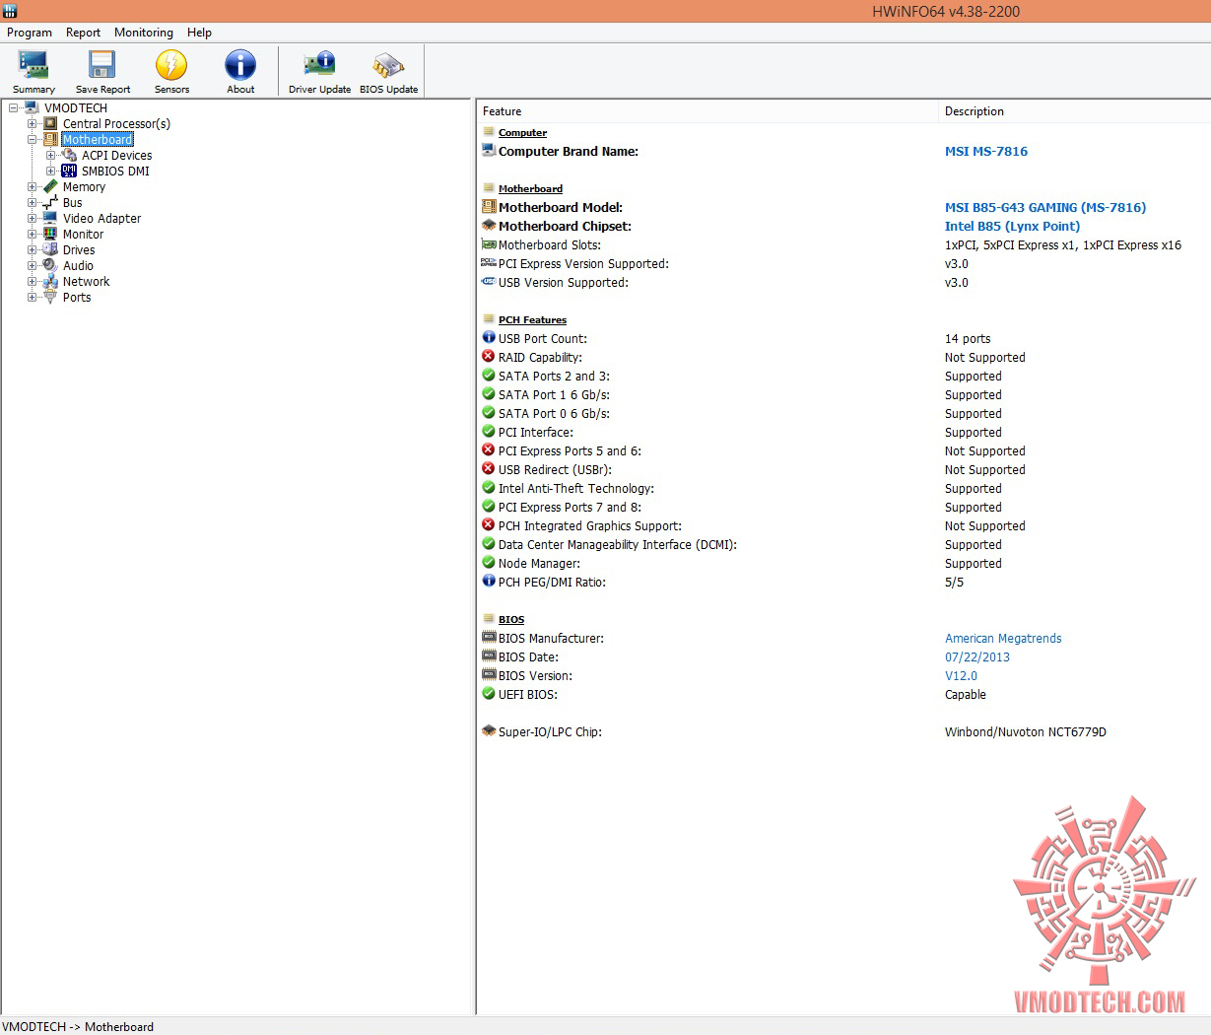The width and height of the screenshot is (1211, 1035).
Task: Expand the Memory tree node
Action: point(32,187)
